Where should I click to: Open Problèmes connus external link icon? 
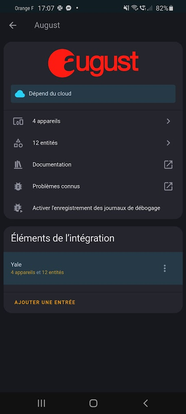coord(168,186)
